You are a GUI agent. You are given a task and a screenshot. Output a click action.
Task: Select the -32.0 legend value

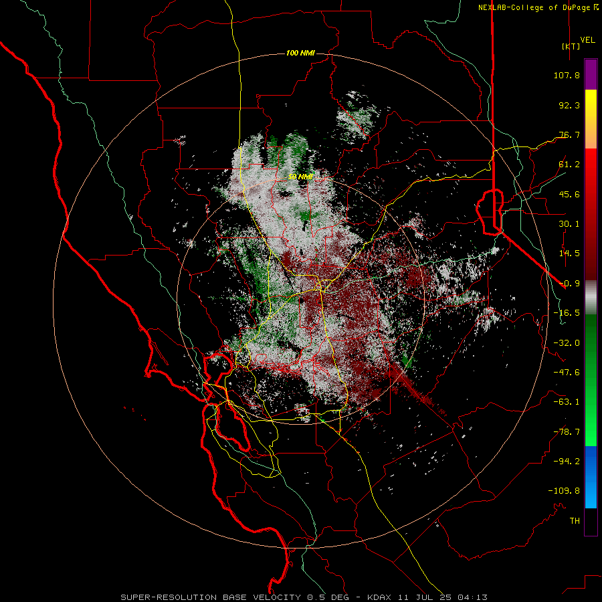567,343
